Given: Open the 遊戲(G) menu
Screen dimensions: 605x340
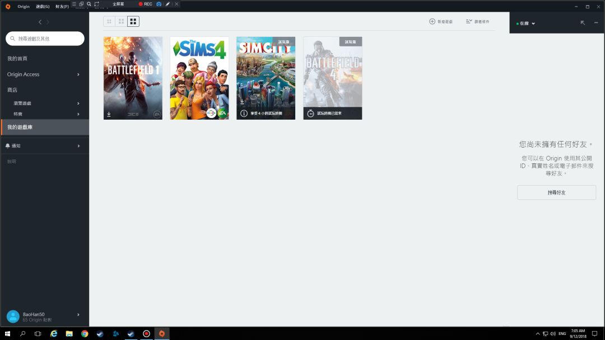Looking at the screenshot, I should pyautogui.click(x=43, y=6).
